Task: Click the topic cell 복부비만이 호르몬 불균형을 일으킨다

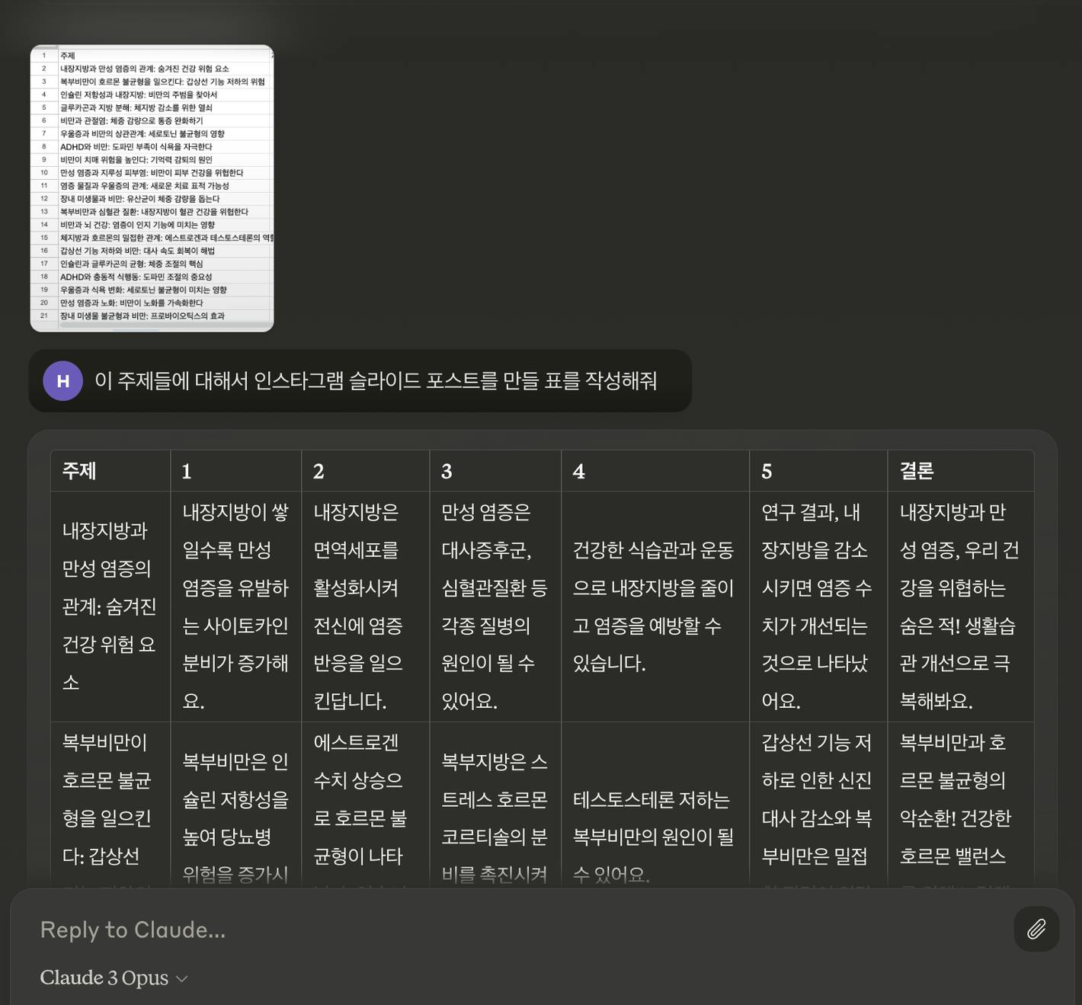Action: [x=110, y=804]
